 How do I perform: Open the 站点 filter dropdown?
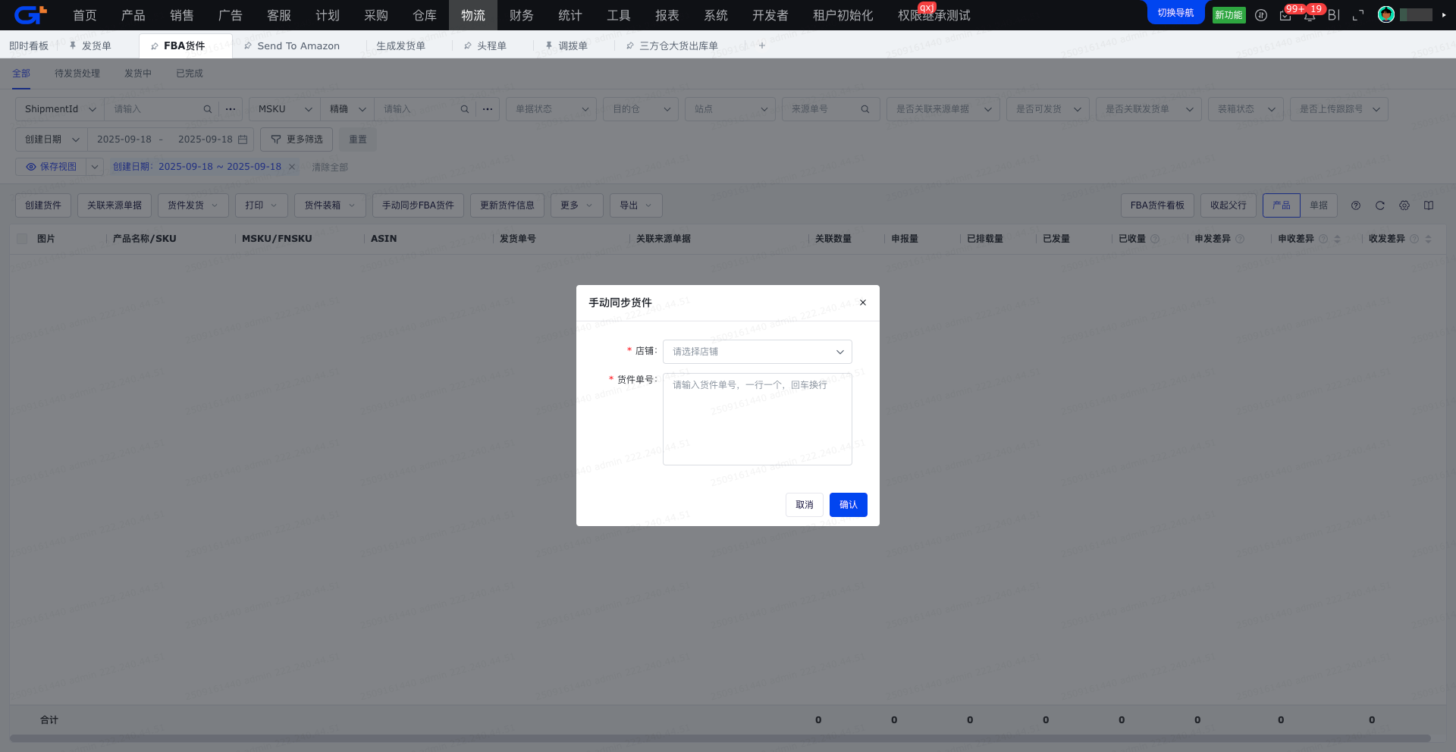coord(730,109)
